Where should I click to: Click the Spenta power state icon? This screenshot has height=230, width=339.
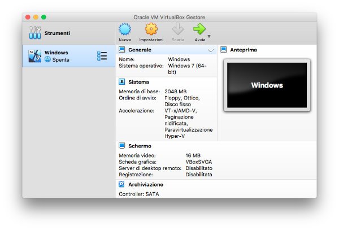coord(47,59)
